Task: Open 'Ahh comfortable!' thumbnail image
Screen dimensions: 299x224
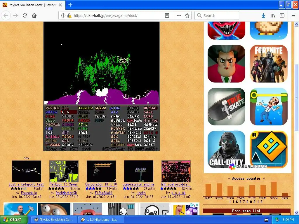Action: 176,171
